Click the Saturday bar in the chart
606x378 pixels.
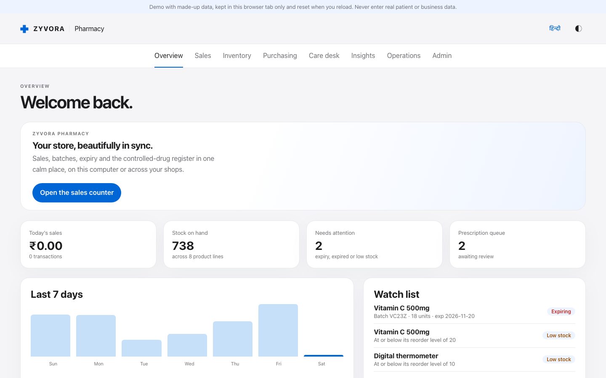324,356
